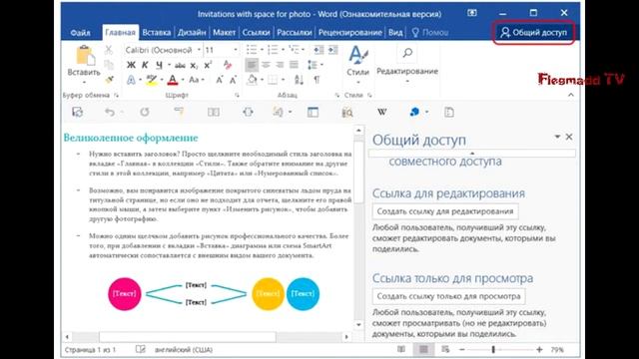Image resolution: width=639 pixels, height=359 pixels.
Task: Switch to the Дизайн tab
Action: (x=192, y=33)
